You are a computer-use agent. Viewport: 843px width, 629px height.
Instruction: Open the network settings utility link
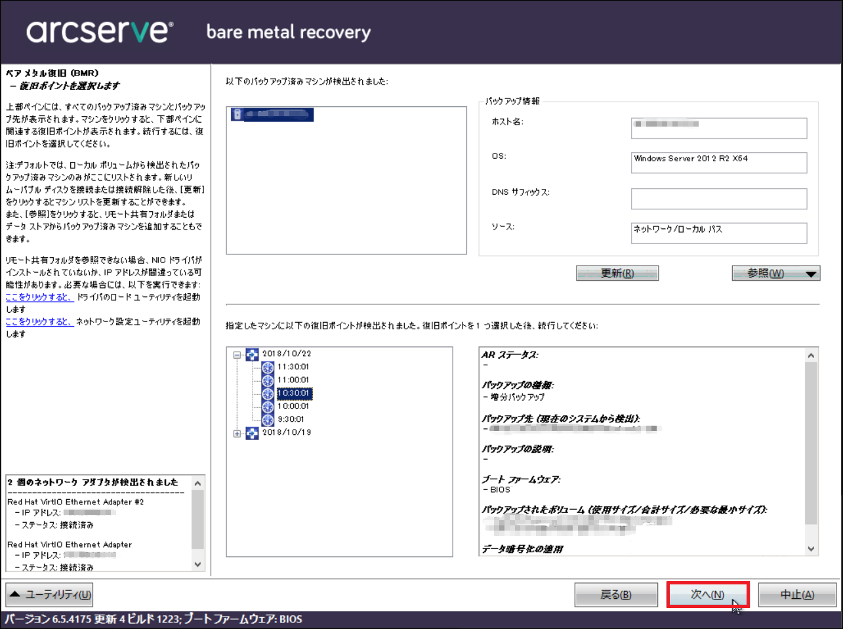pos(39,321)
